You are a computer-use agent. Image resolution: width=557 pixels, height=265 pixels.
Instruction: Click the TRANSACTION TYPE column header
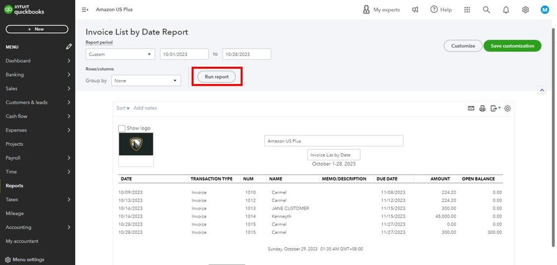coord(211,179)
